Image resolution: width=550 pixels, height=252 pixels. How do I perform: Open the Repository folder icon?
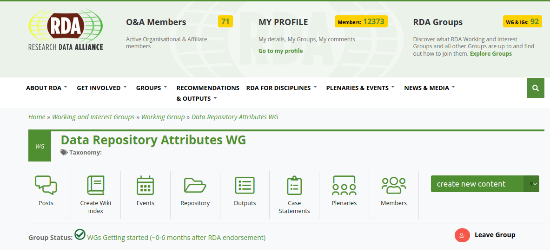(x=195, y=185)
